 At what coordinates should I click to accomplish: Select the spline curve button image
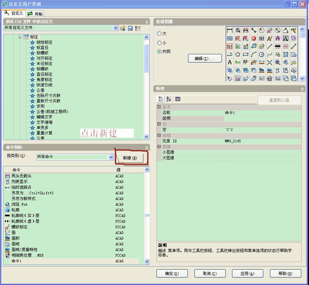270,54
